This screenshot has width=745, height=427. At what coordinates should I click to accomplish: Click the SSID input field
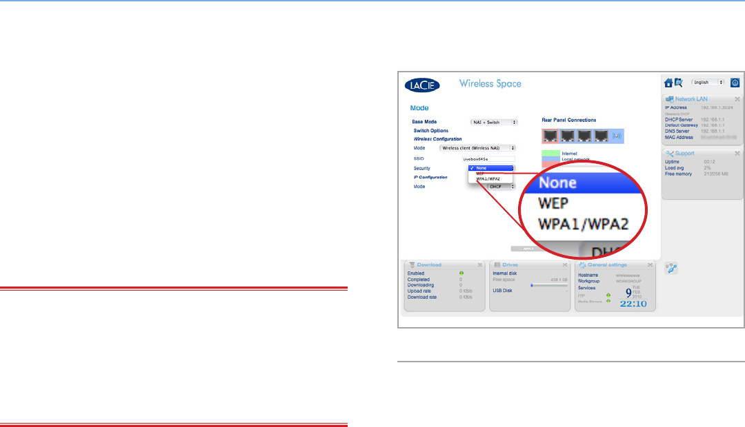pos(488,159)
